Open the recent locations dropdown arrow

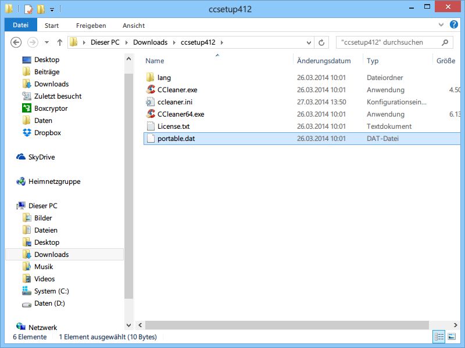pyautogui.click(x=47, y=42)
